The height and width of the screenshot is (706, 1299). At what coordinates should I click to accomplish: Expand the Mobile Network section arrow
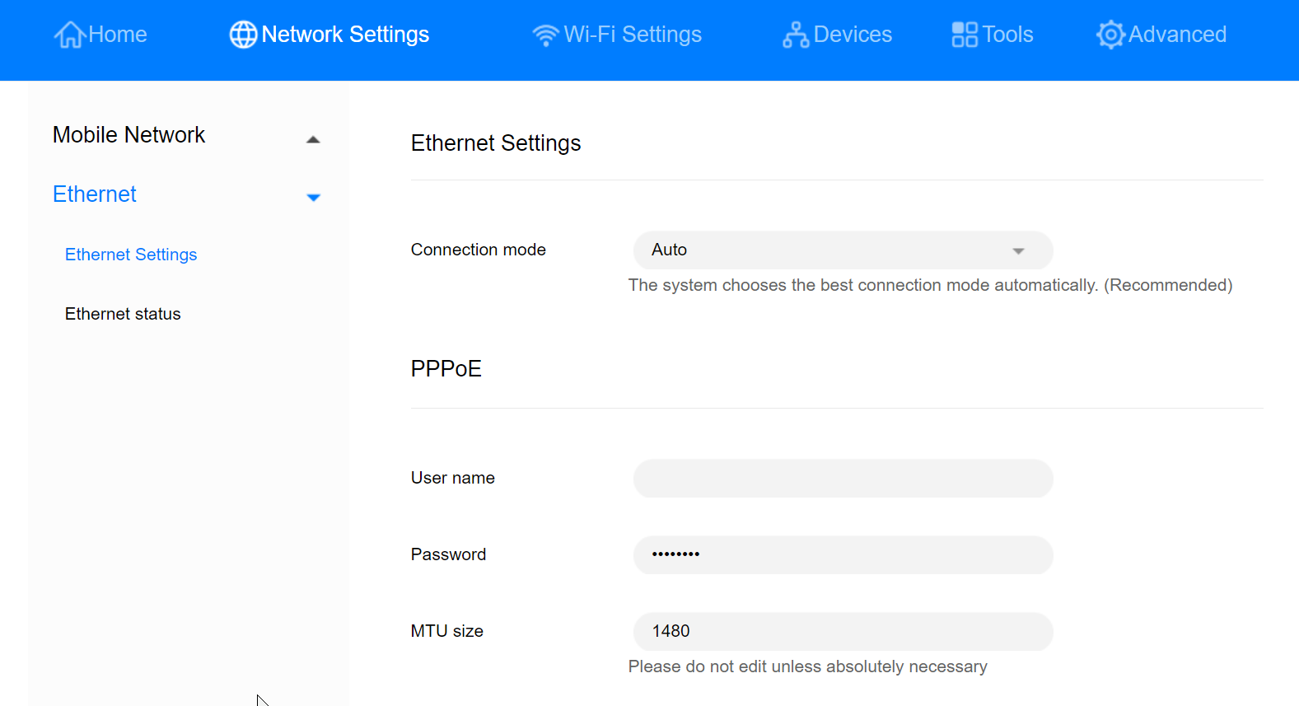[313, 139]
